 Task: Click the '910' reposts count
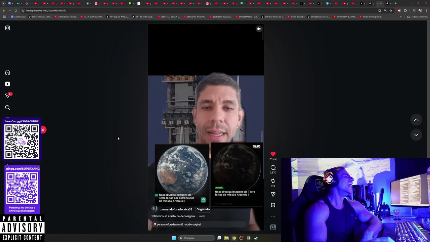pyautogui.click(x=273, y=186)
